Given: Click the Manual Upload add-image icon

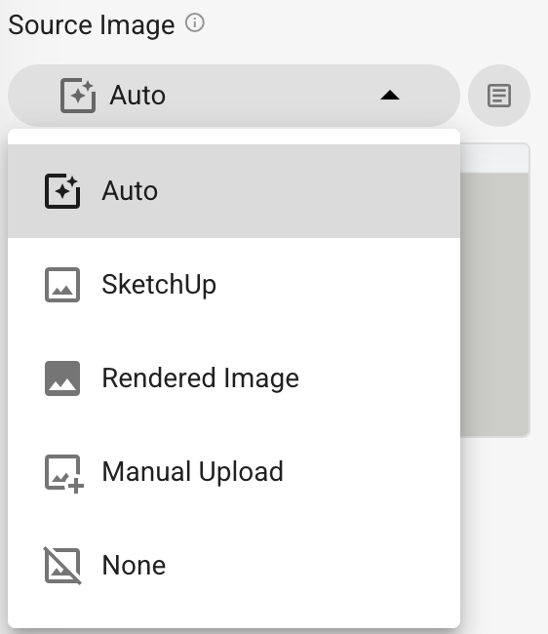Looking at the screenshot, I should point(63,473).
